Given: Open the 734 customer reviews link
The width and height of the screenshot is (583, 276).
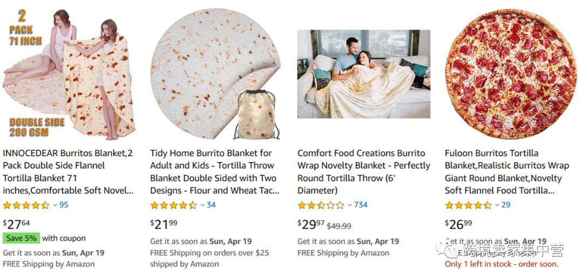Looking at the screenshot, I should 361,205.
